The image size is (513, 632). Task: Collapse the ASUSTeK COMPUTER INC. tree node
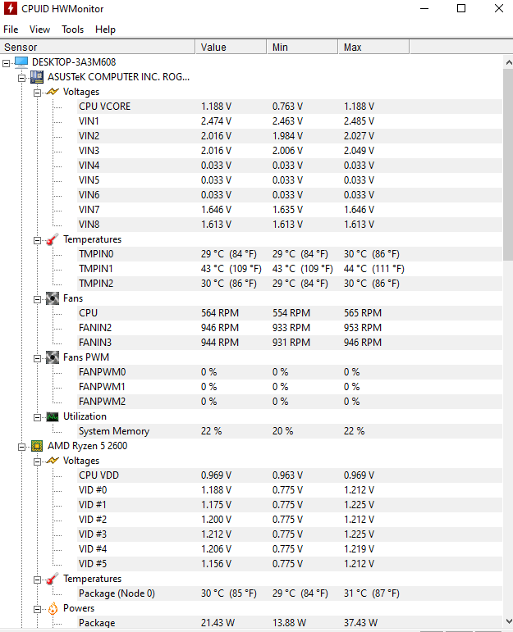[21, 78]
